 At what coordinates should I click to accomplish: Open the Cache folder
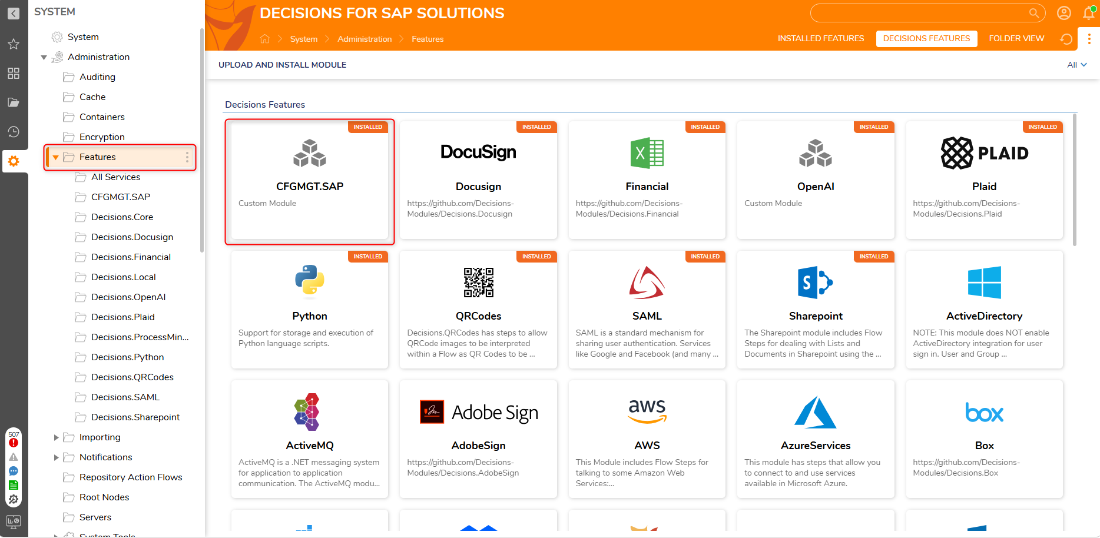click(92, 97)
